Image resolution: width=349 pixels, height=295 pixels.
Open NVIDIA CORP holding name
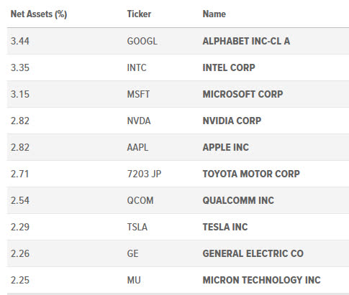[232, 121]
